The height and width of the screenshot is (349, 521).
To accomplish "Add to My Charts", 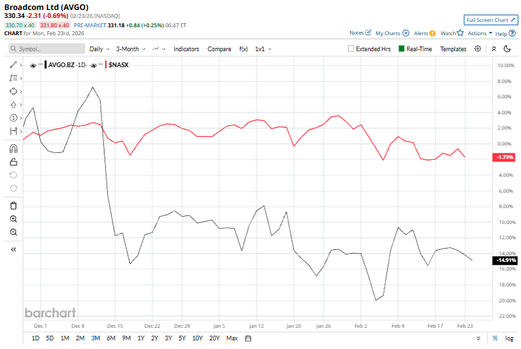I will point(392,33).
